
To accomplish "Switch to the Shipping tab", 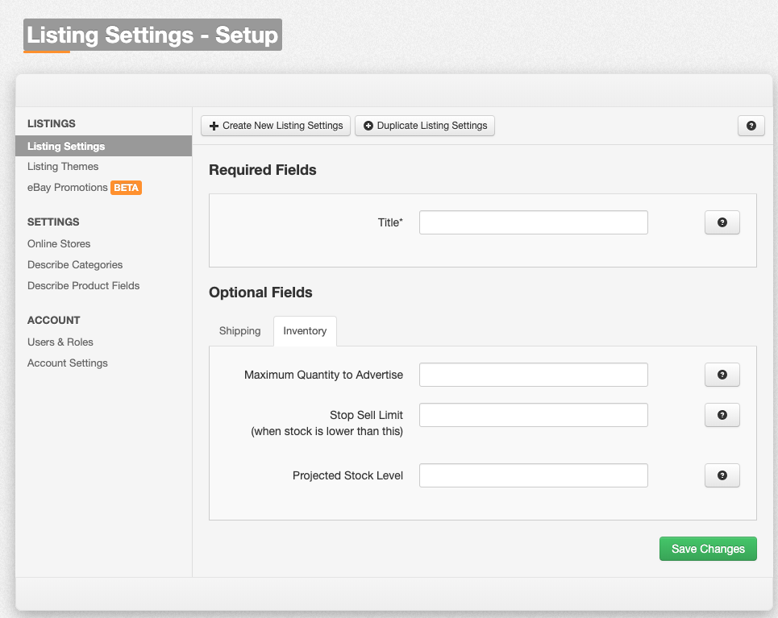I will coord(239,331).
